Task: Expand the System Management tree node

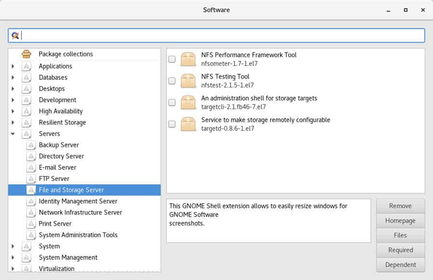Action: [13, 257]
